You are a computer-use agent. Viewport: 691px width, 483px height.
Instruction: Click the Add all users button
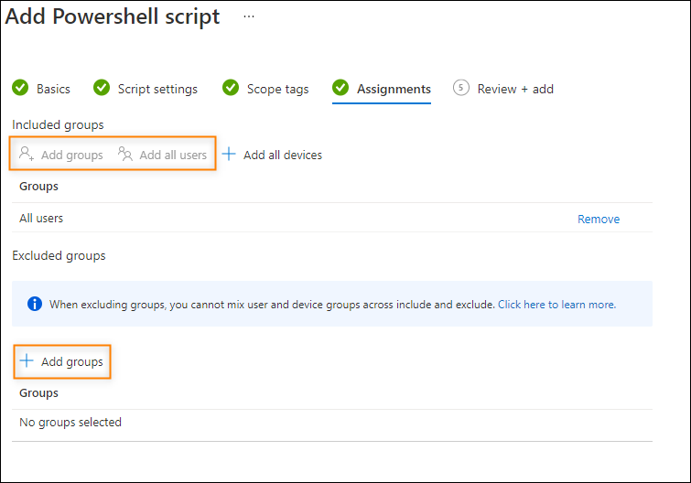click(173, 155)
